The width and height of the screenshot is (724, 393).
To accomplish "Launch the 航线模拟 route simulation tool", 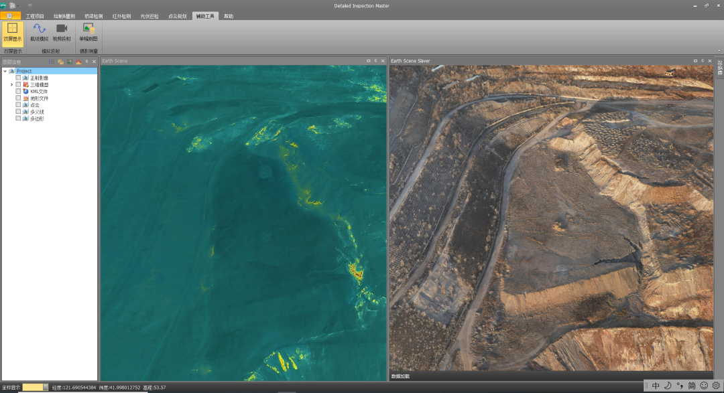I will [x=40, y=33].
